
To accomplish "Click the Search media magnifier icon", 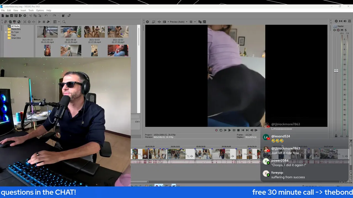I will 64,22.
